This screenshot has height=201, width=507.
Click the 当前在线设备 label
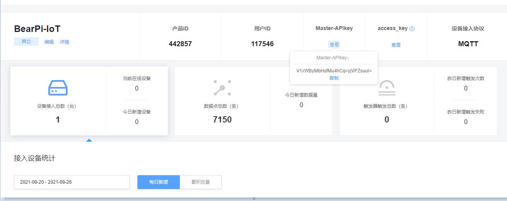(137, 79)
